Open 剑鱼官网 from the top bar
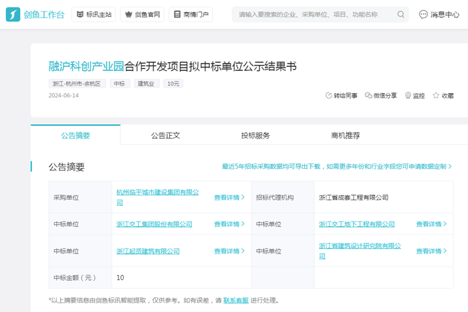Viewport: 468px width, 312px height. point(142,14)
